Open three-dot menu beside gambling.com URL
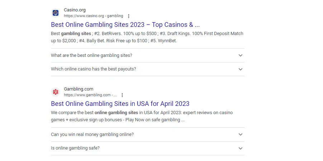 point(122,95)
